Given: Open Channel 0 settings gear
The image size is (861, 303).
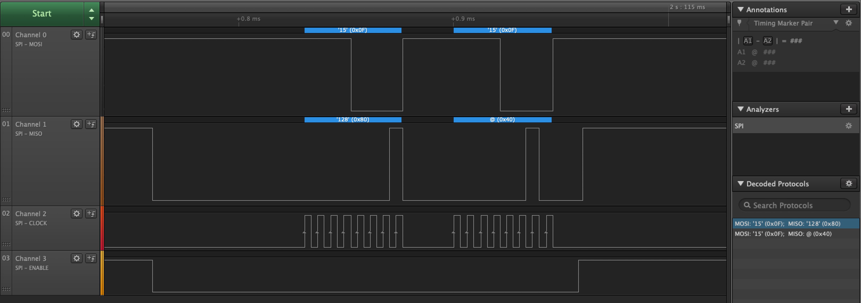Looking at the screenshot, I should (76, 35).
